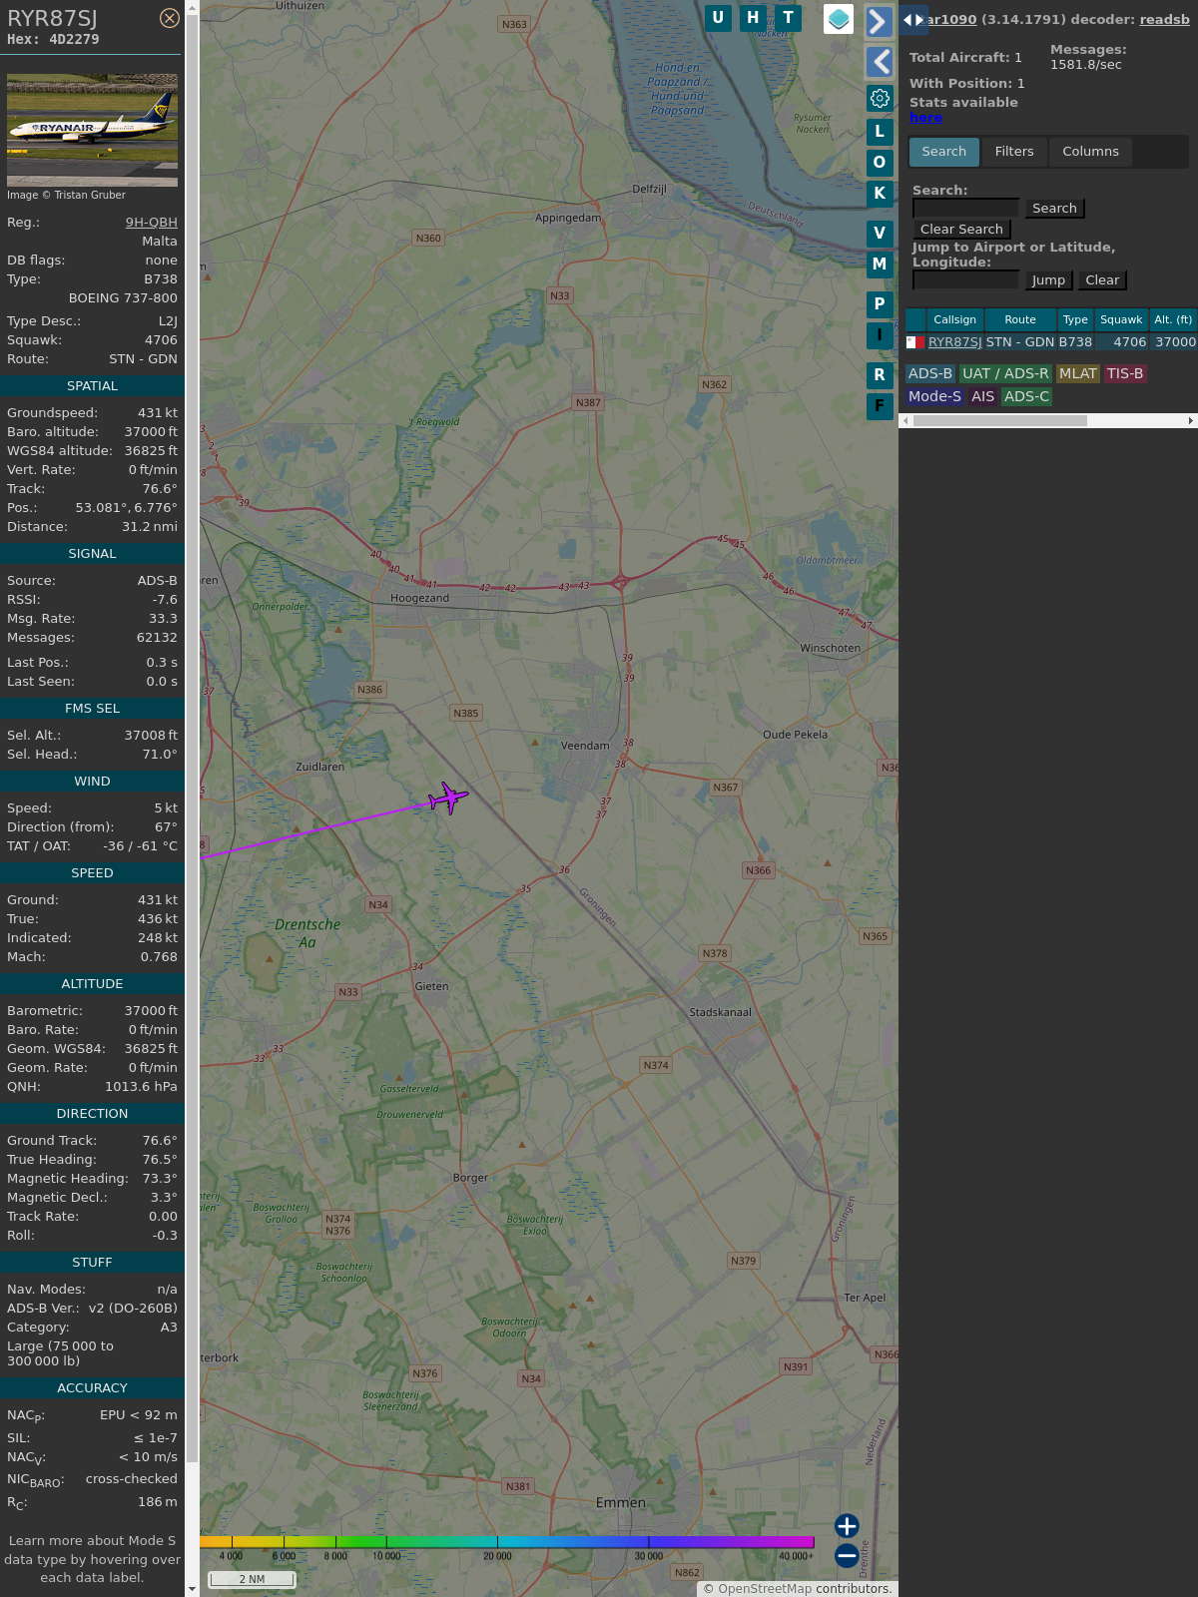This screenshot has width=1198, height=1597.
Task: Click the info panel scroll-down arrow
Action: [192, 1589]
